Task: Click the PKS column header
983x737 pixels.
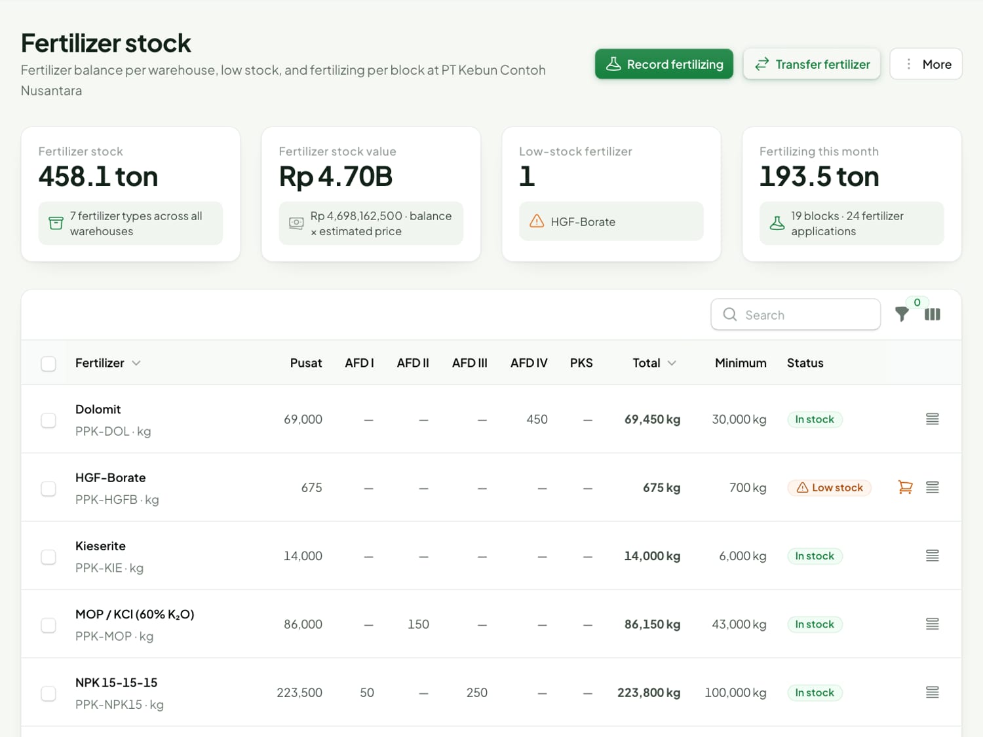Action: (581, 363)
